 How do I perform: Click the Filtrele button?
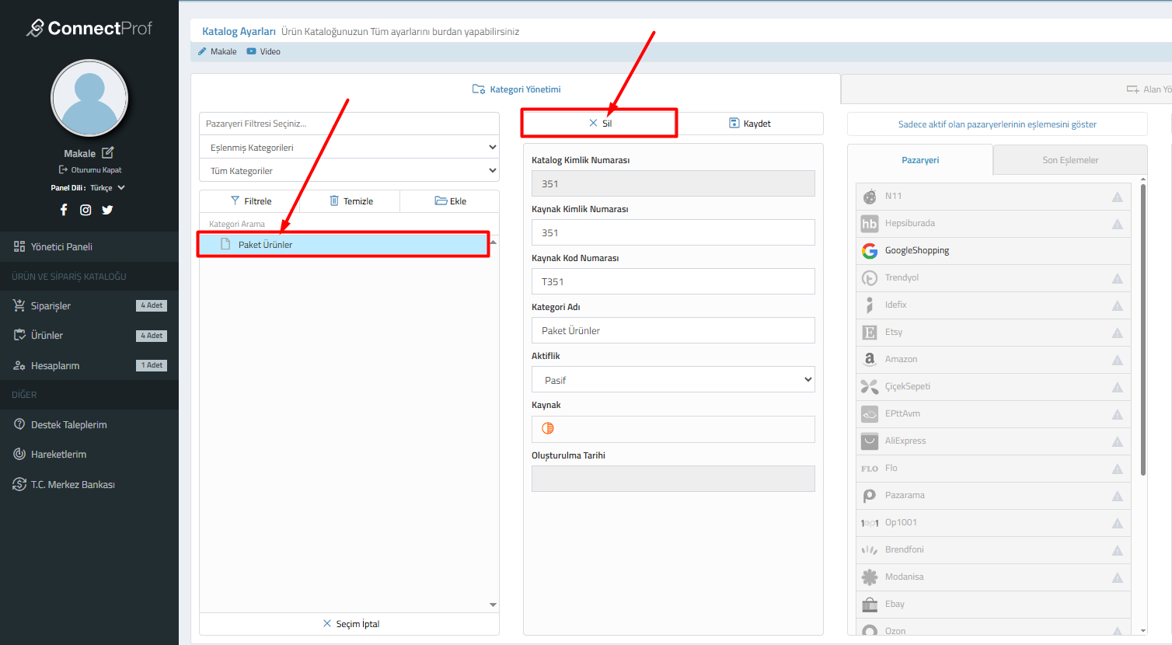250,201
